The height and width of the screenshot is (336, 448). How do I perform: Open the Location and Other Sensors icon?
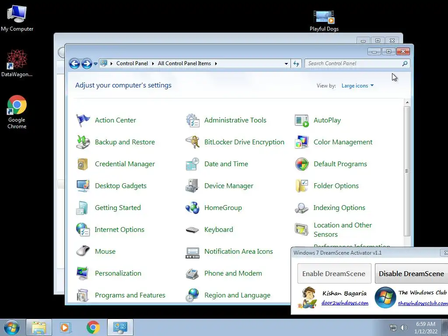pos(302,229)
